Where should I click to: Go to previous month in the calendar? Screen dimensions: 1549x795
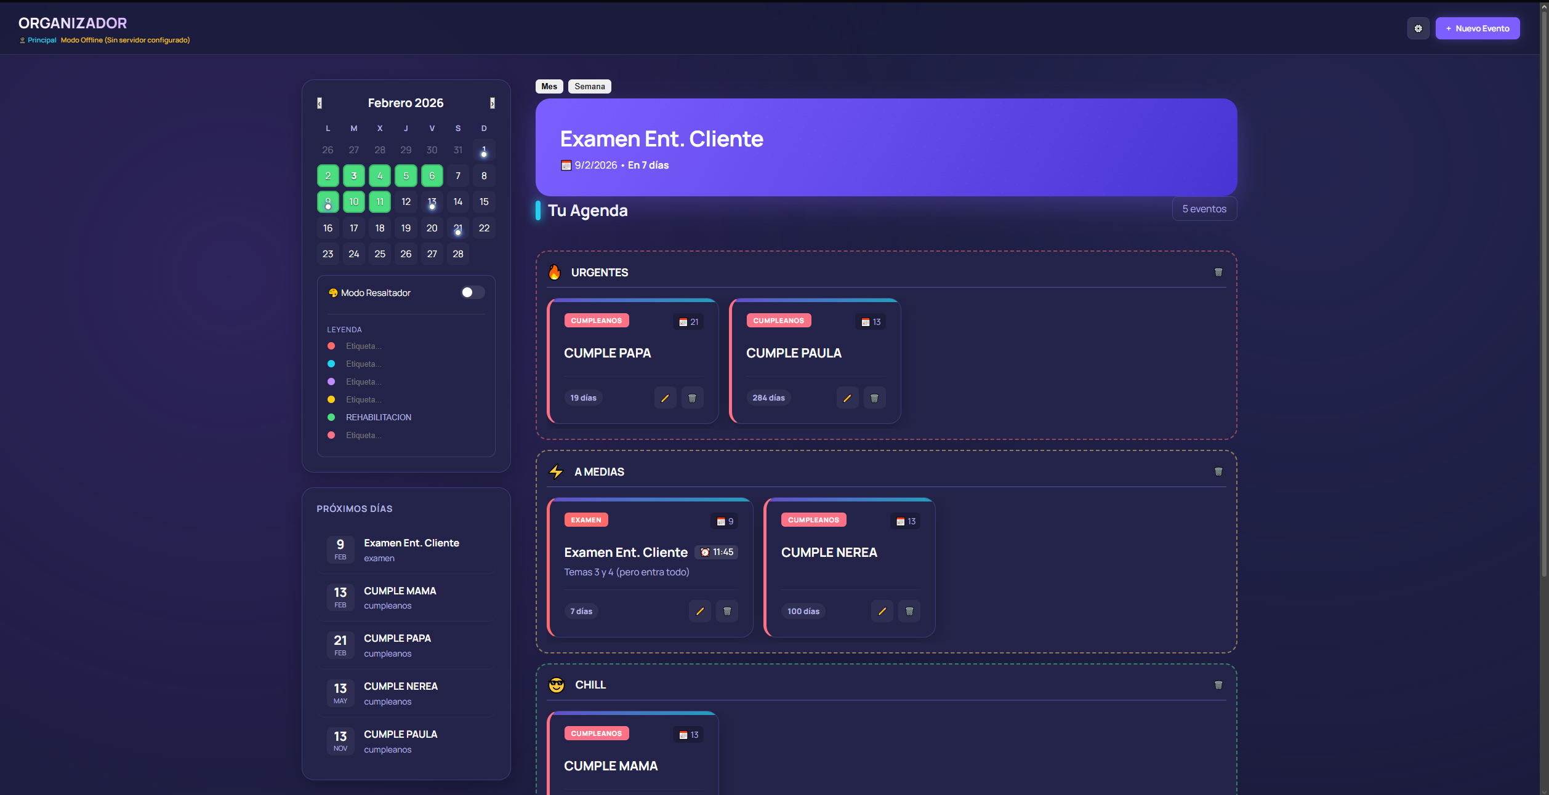point(320,103)
